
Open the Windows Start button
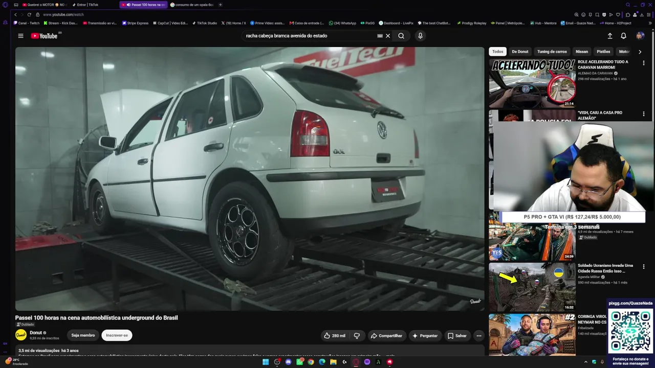[266, 362]
